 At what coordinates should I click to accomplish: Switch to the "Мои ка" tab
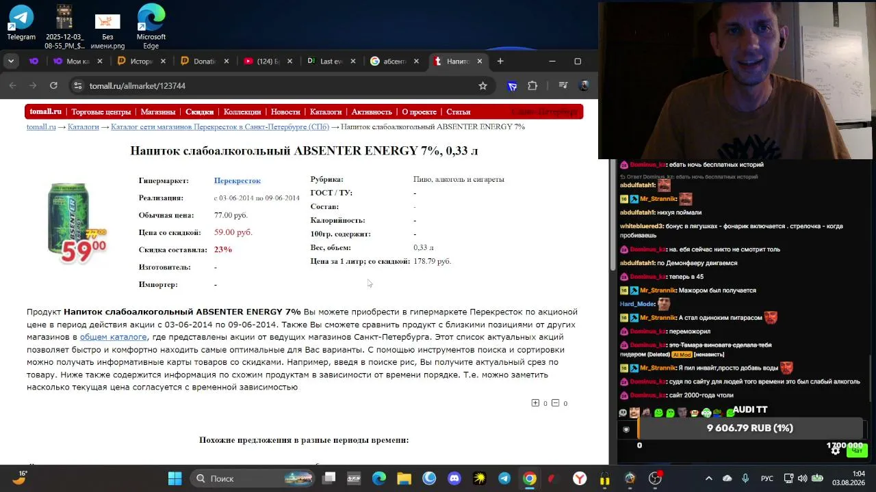[77, 61]
